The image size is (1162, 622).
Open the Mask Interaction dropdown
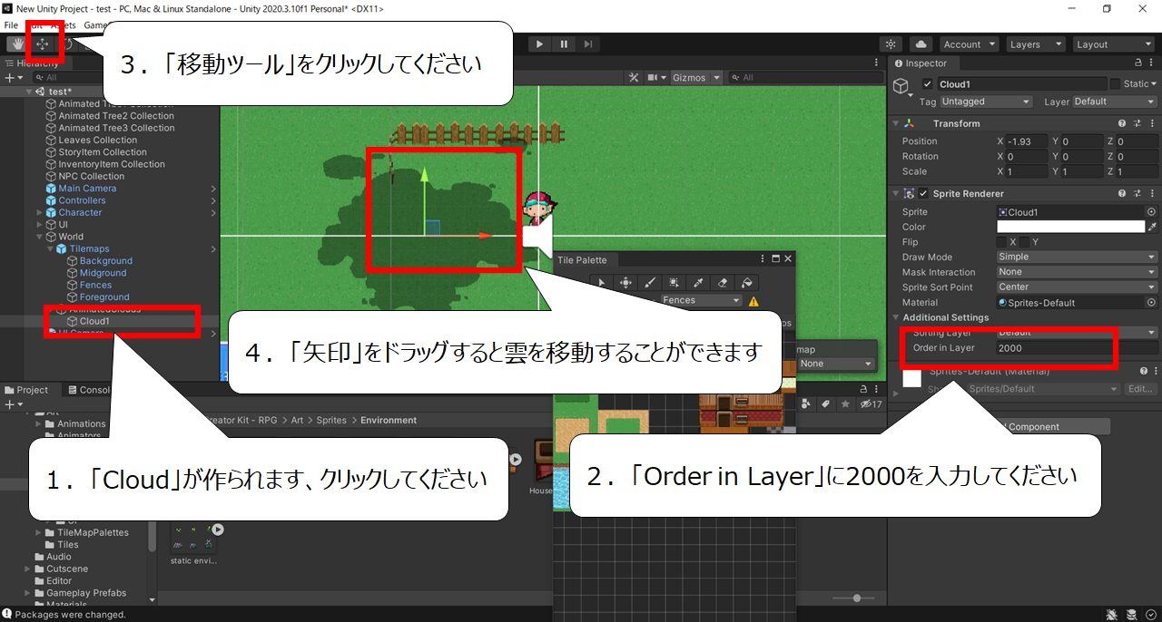1077,272
